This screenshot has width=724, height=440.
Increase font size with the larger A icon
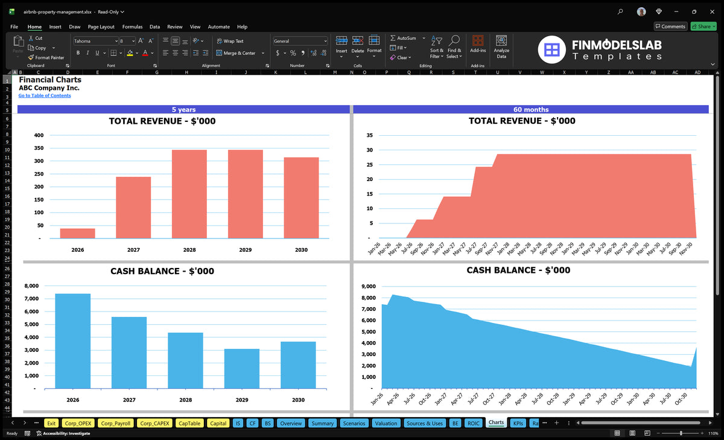click(x=141, y=41)
